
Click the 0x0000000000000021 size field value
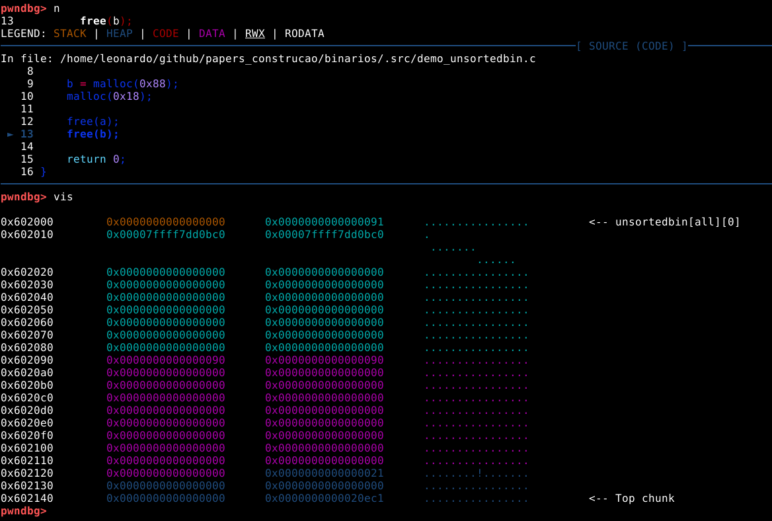click(x=324, y=473)
